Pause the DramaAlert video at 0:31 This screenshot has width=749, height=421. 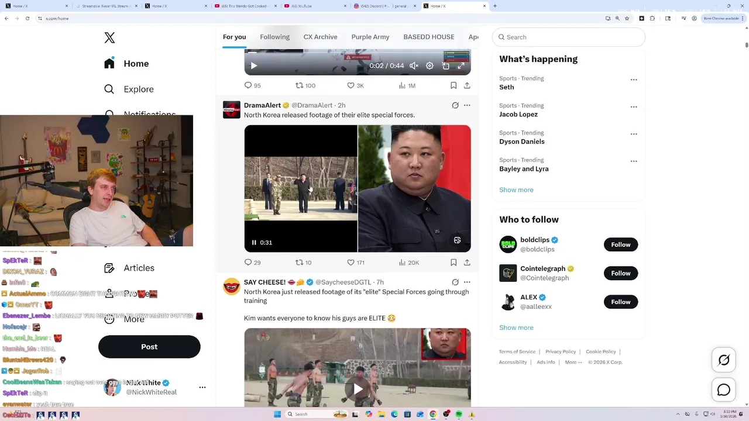(x=254, y=242)
